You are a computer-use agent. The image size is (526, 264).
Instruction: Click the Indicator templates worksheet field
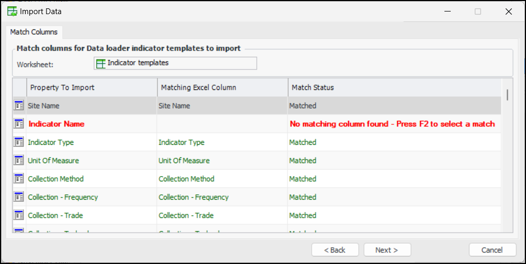[x=175, y=63]
